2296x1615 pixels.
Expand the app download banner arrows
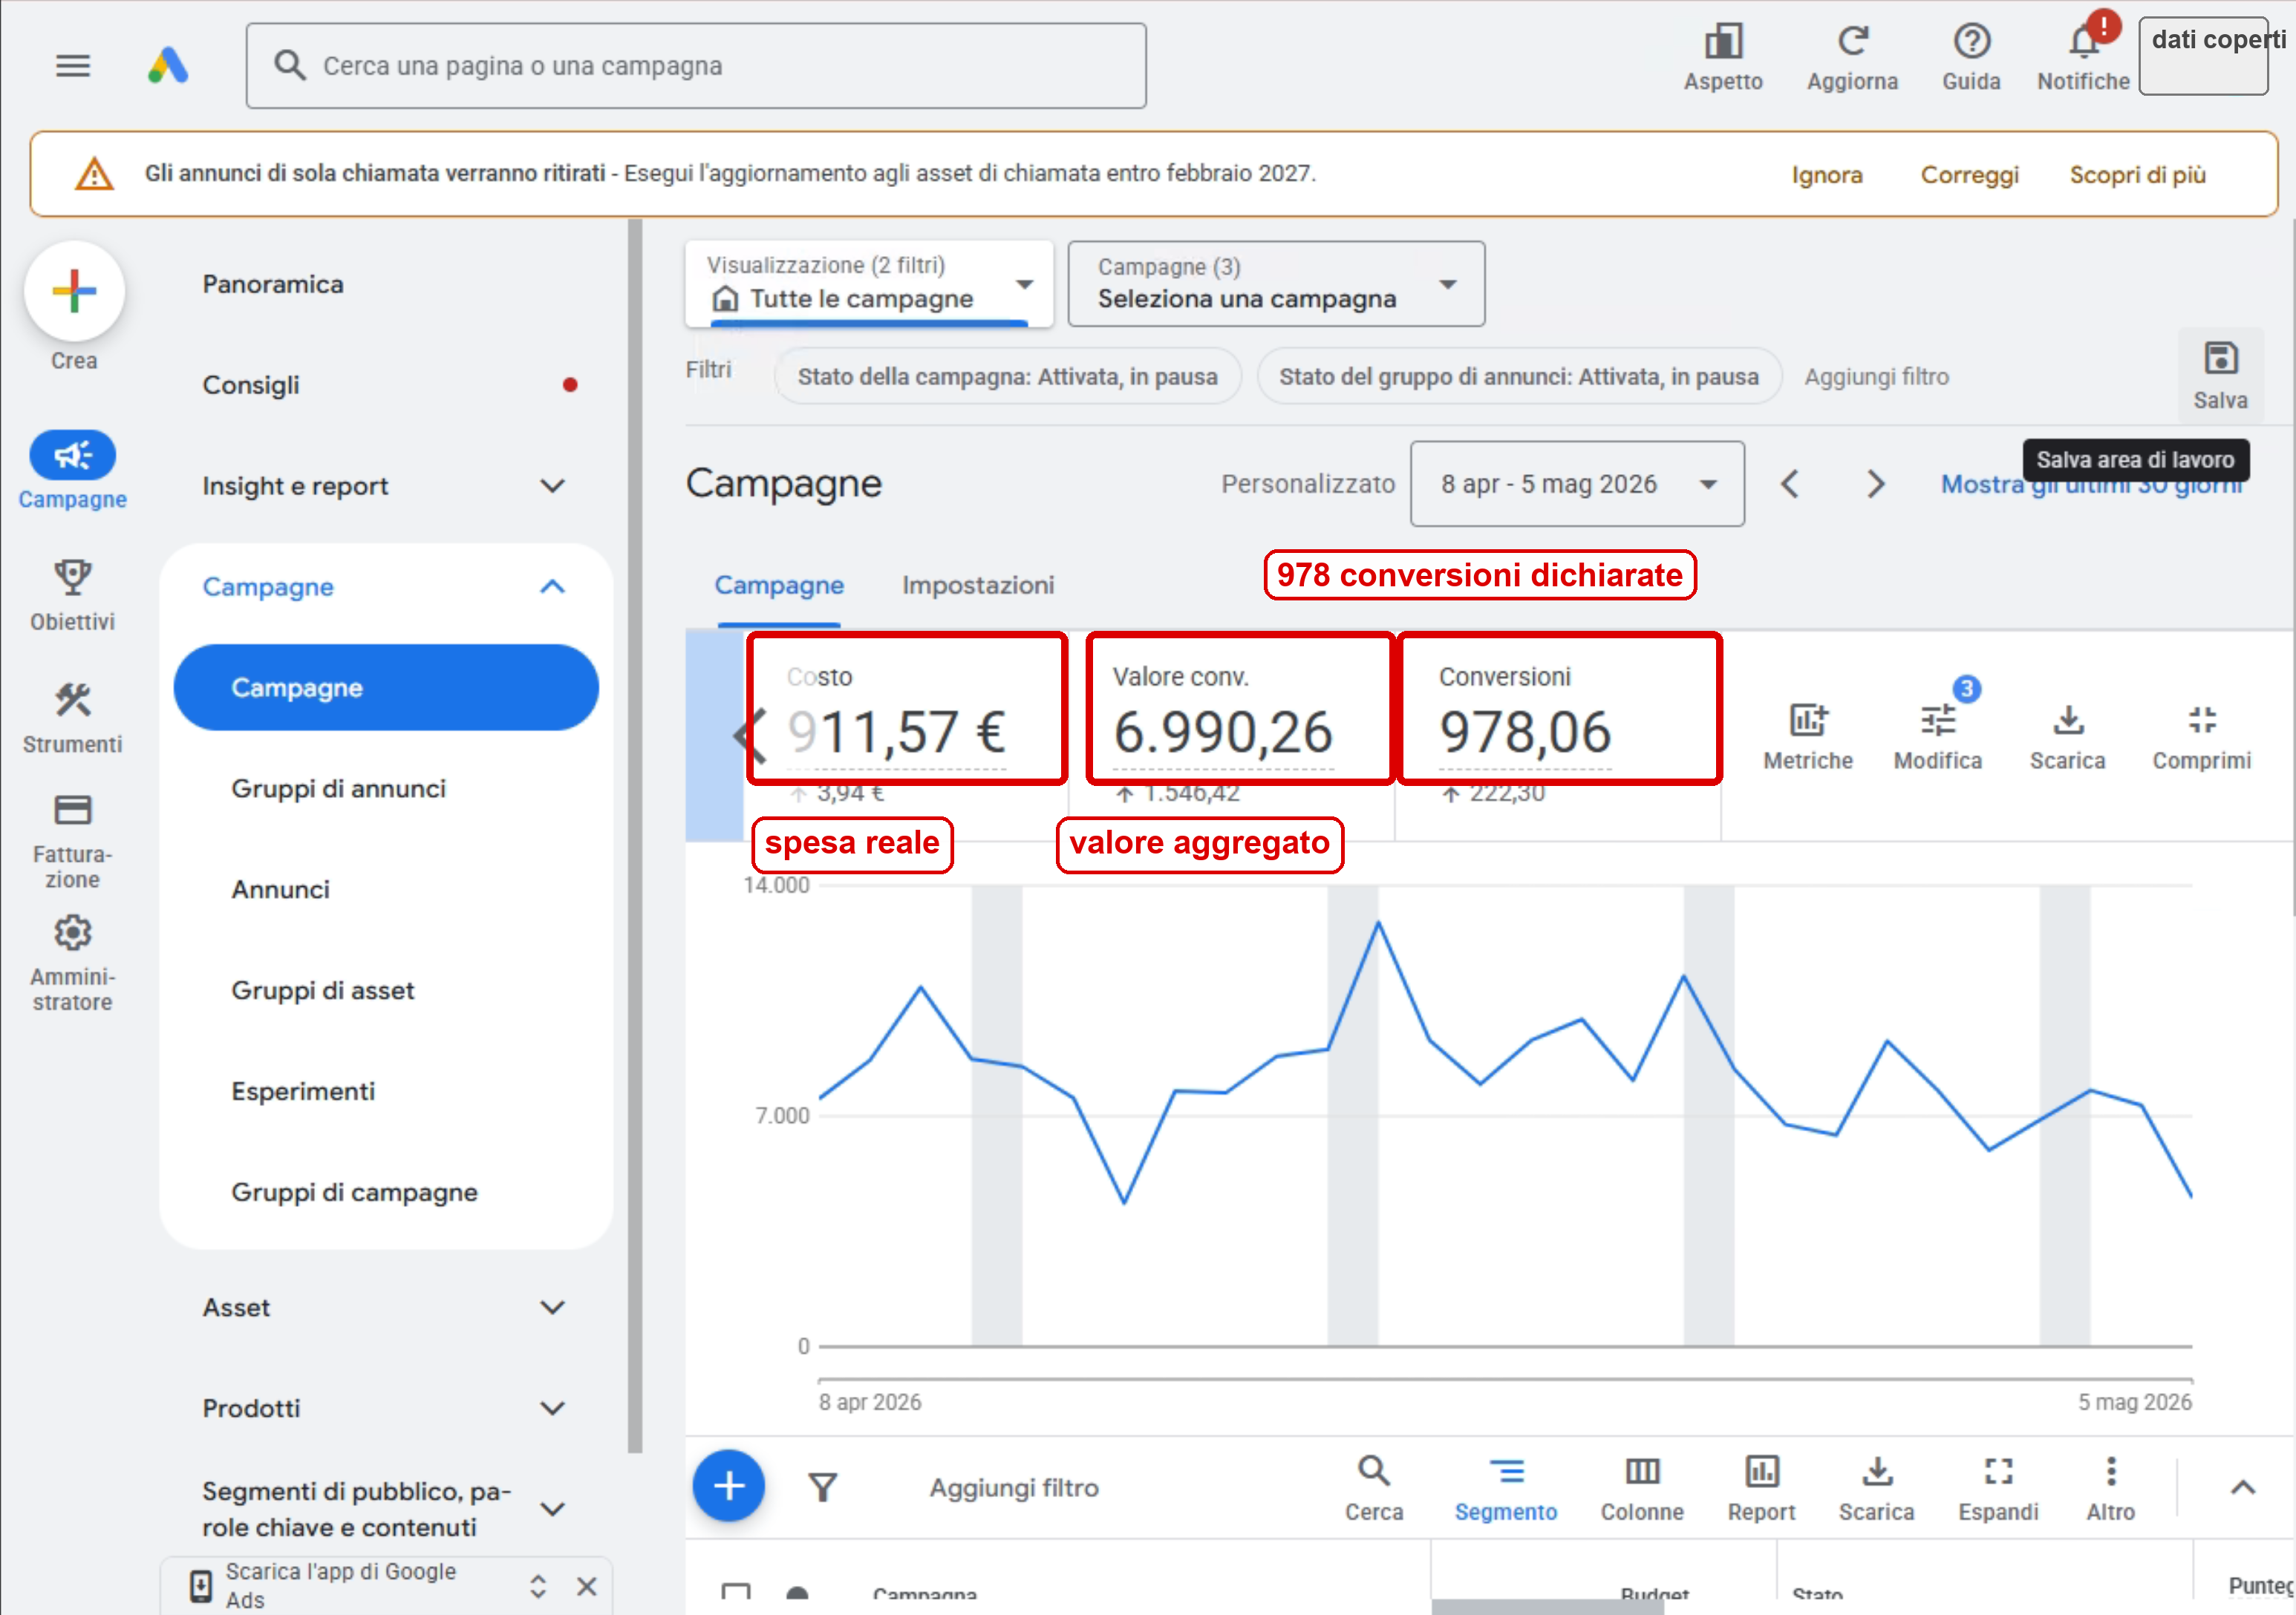click(538, 1586)
